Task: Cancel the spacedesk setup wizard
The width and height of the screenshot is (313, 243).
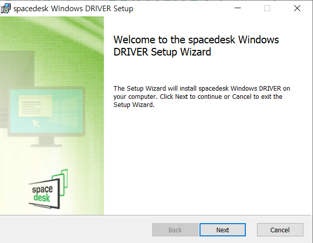Action: click(280, 230)
